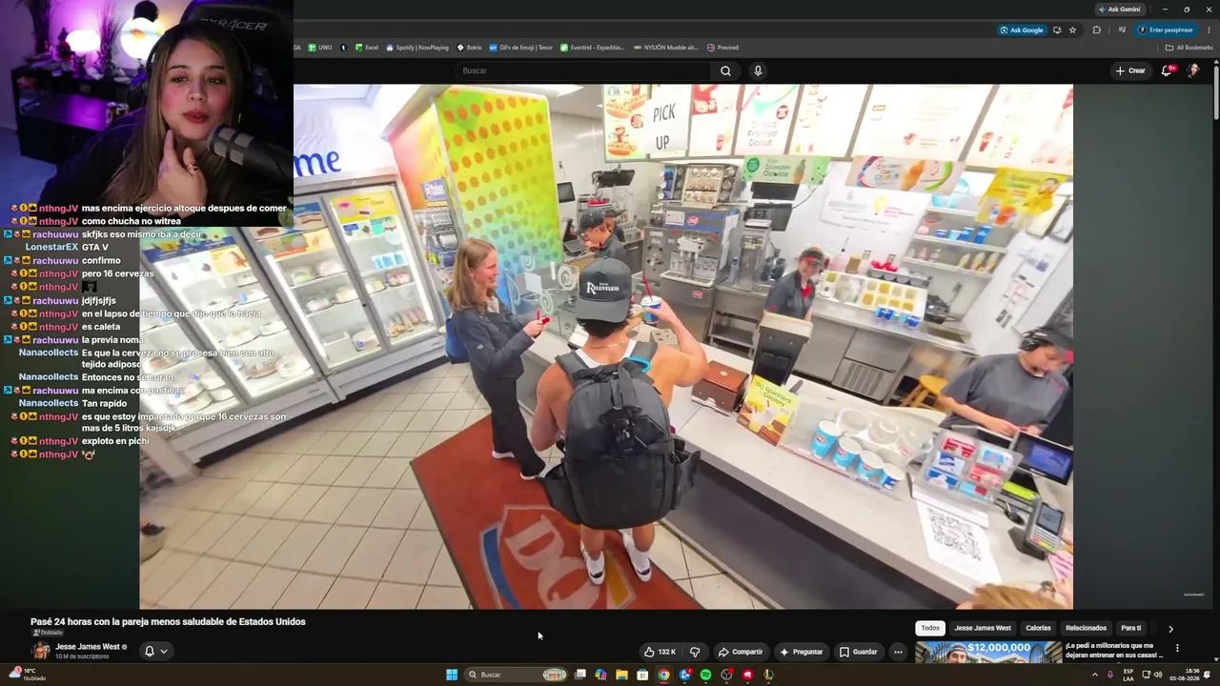Click the video title 'Pasé 24 horas con la pareja...'

(168, 621)
